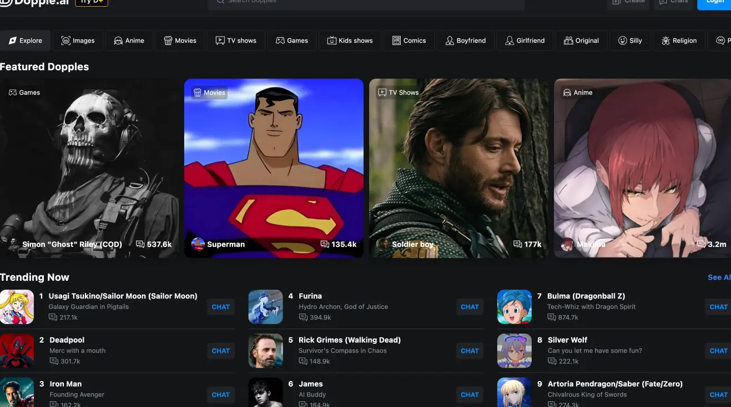The image size is (731, 407).
Task: Click the TV shows screen icon
Action: click(220, 40)
